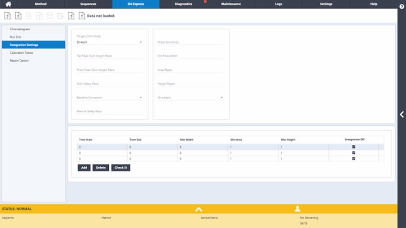Go to the Home screen icon
Viewport: 406px width, 228px height.
click(x=8, y=4)
